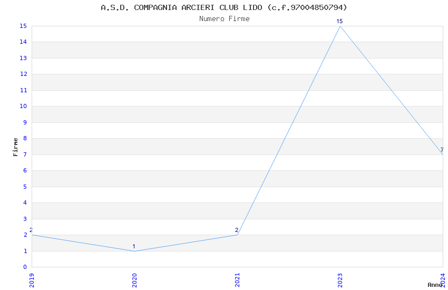Screen dimensions: 448x290
Task: Click y-axis tick value 3
Action: (x=25, y=219)
